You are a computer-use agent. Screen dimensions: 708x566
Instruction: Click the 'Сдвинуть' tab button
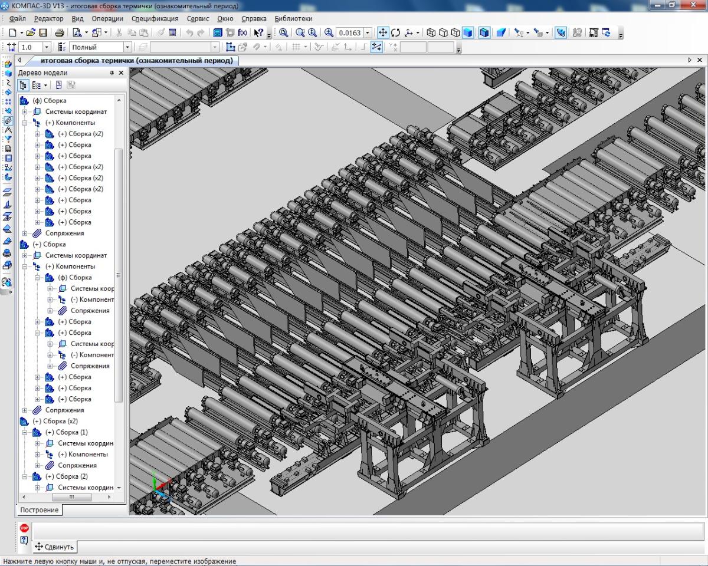click(55, 547)
